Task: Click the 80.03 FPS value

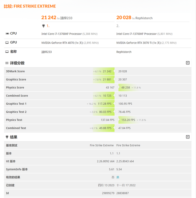Action: (105, 112)
